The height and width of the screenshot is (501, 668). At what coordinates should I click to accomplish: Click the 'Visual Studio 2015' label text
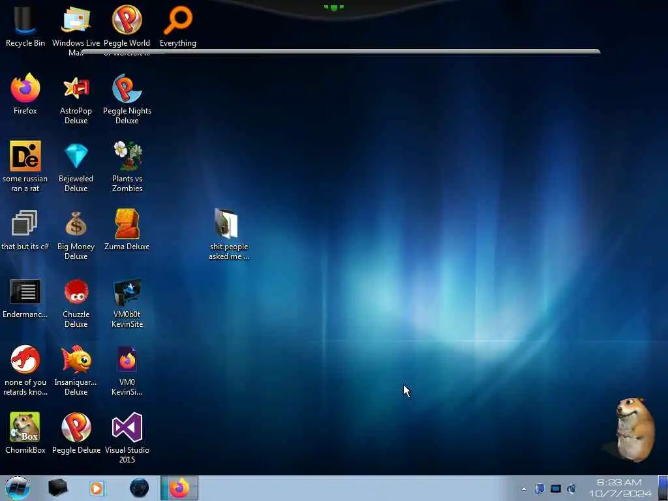click(127, 455)
